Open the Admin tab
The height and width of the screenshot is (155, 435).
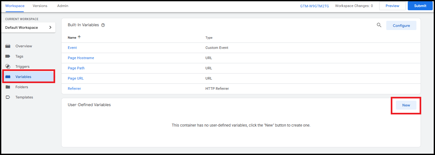click(63, 6)
